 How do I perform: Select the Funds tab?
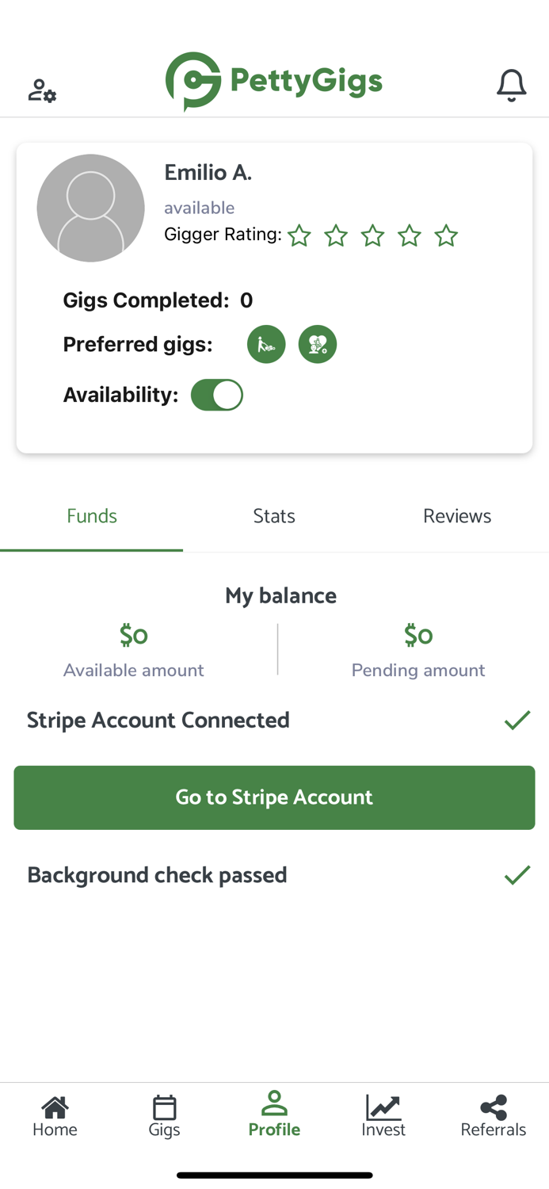click(92, 516)
